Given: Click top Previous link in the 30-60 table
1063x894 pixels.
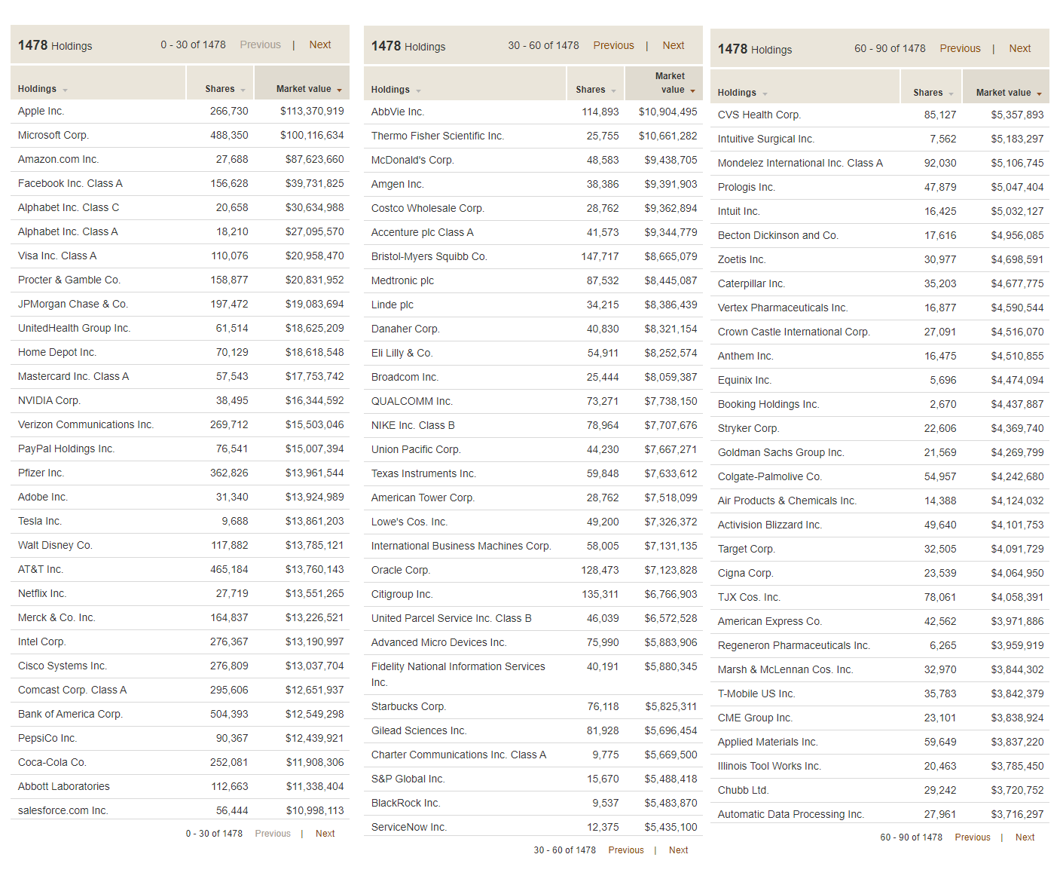Looking at the screenshot, I should click(613, 46).
